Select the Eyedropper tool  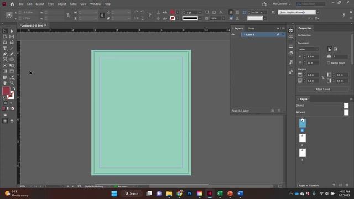[x=12, y=77]
